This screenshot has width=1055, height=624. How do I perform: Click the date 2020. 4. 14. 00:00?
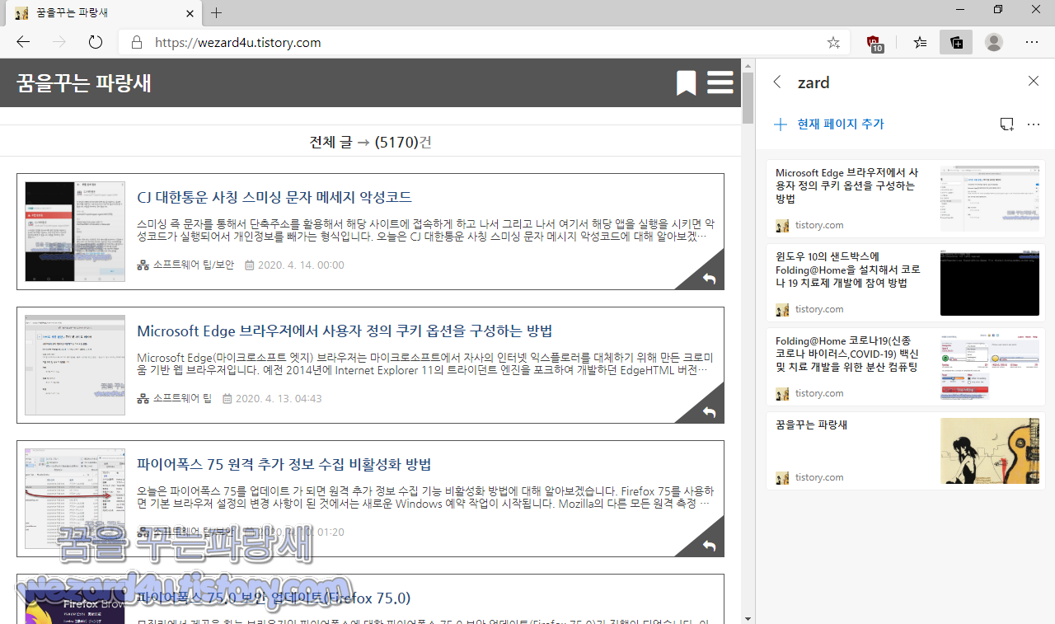point(301,265)
